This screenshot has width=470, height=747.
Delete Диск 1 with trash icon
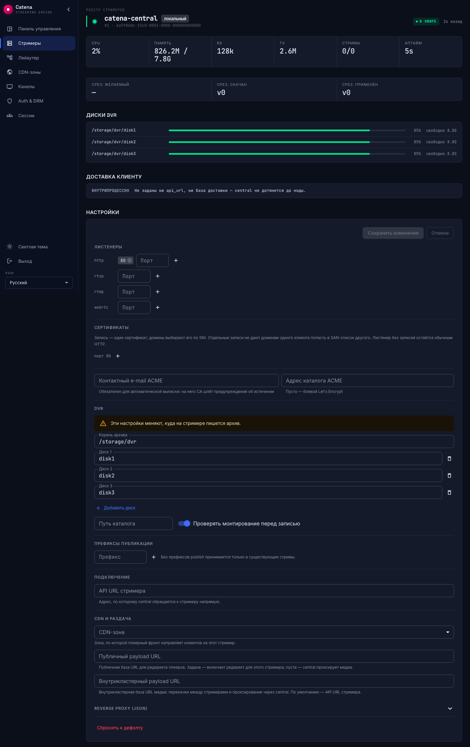pos(449,459)
